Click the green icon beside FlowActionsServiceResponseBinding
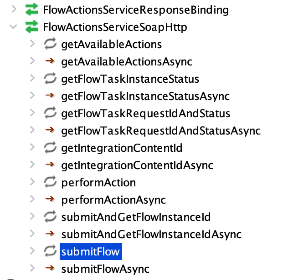Viewport: 288px width, 280px height. tap(32, 9)
